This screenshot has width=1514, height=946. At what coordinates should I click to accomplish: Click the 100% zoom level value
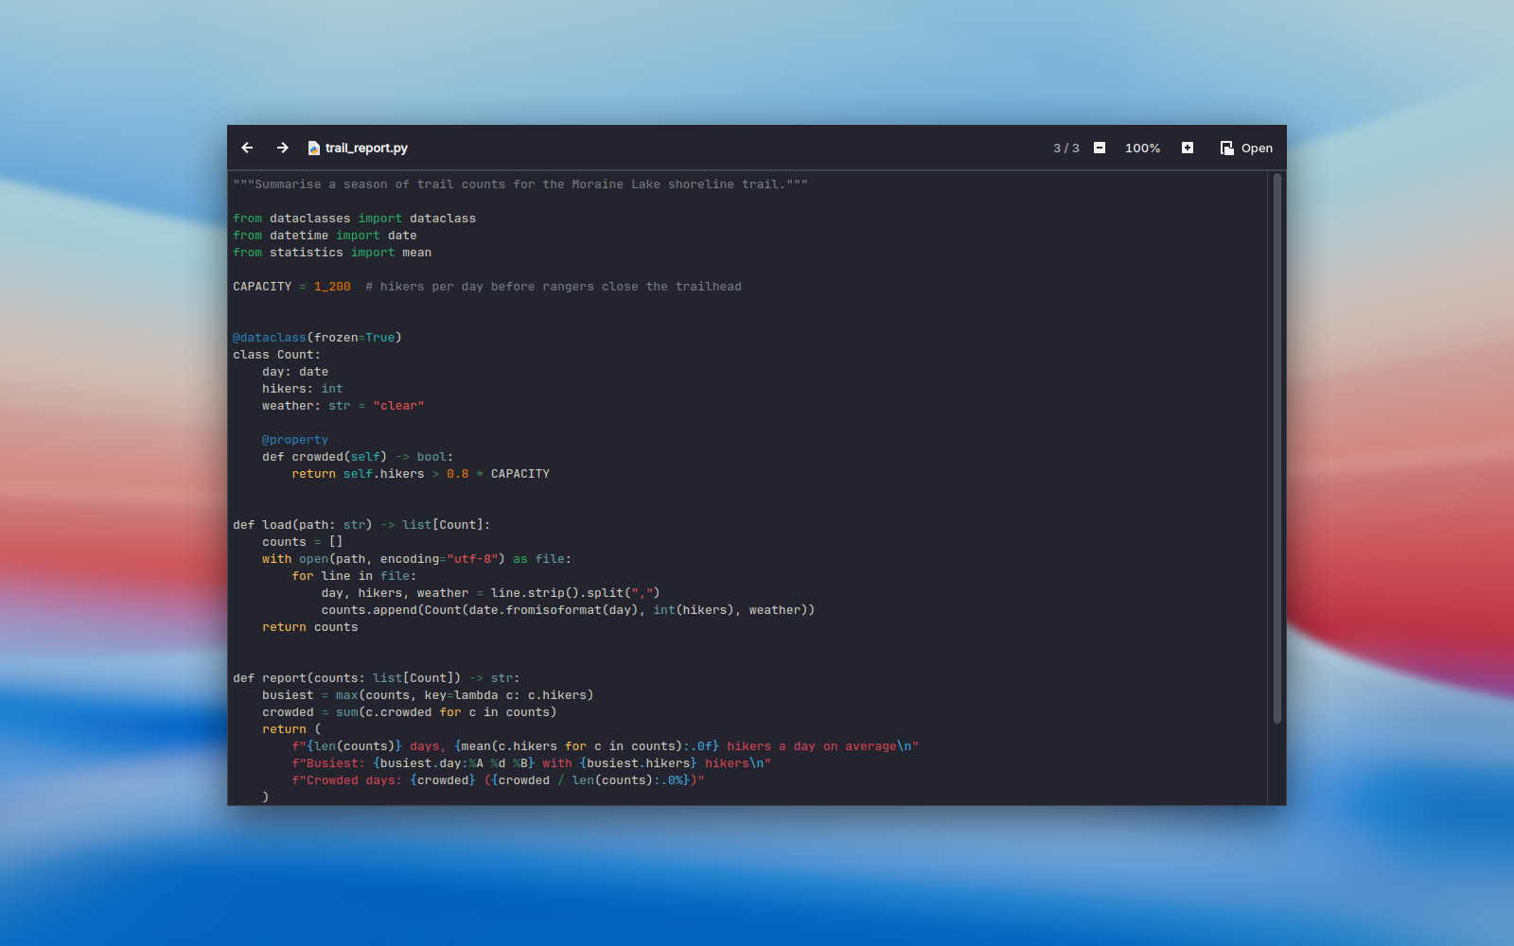point(1142,149)
